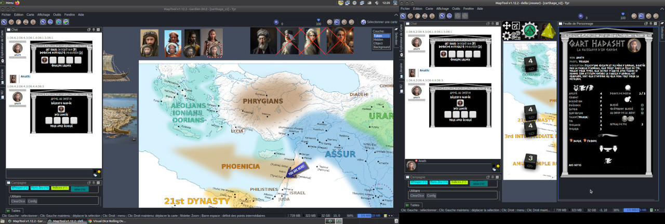The width and height of the screenshot is (665, 224).
Task: Open the white gear settings overlay icon
Action: pos(507,35)
